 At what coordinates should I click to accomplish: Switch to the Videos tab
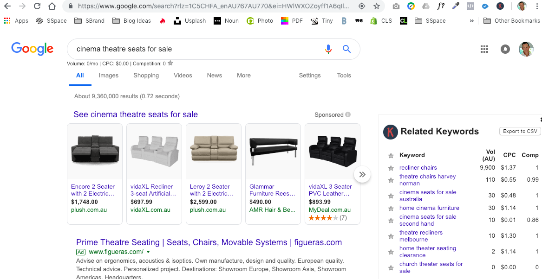[183, 75]
